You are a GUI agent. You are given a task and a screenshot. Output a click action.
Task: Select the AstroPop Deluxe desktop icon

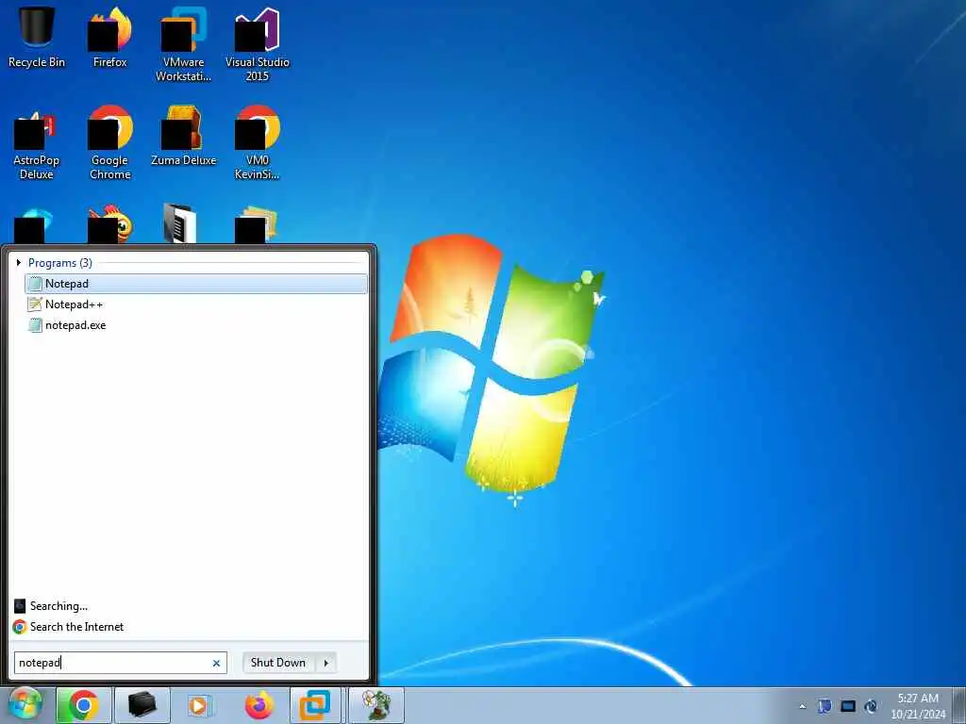(37, 143)
